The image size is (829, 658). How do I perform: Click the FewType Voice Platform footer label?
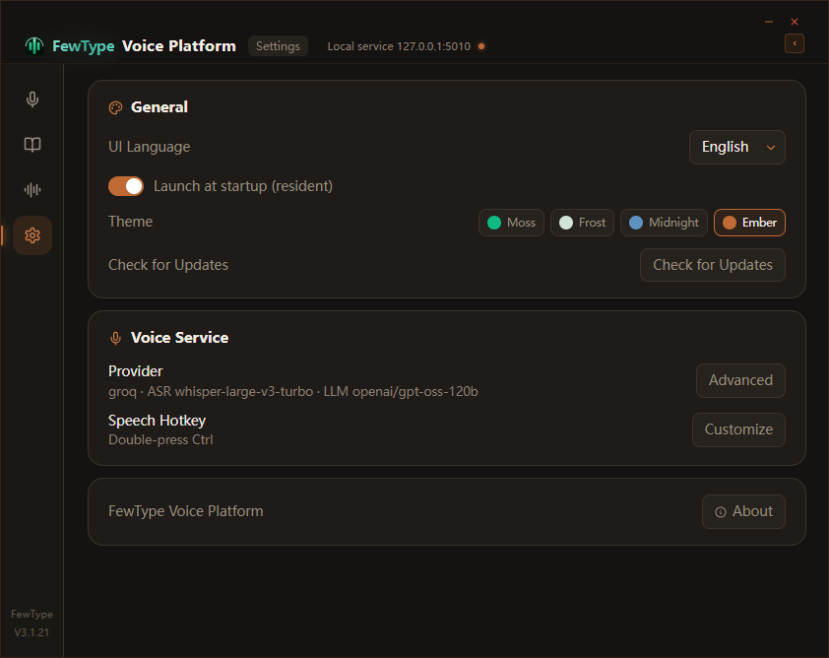pyautogui.click(x=185, y=511)
